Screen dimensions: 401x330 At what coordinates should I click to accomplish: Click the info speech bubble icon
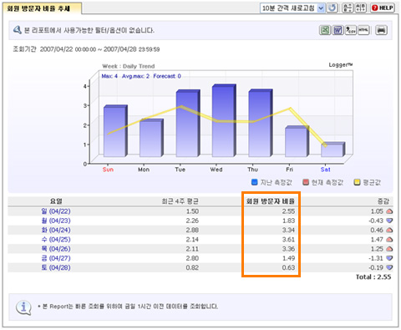click(x=23, y=307)
